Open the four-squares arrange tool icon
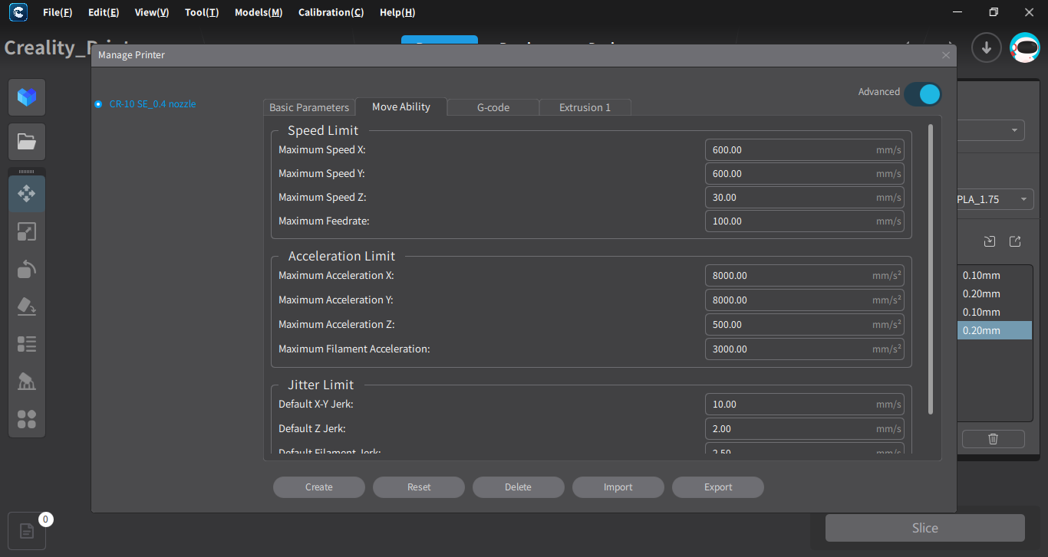This screenshot has width=1048, height=557. point(27,419)
